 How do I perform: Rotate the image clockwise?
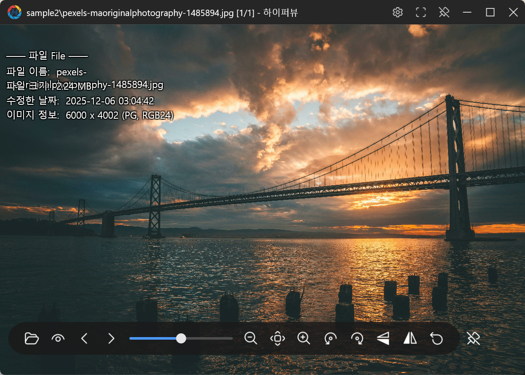point(357,338)
